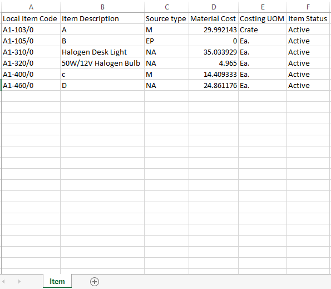Open the Item sheet tab

click(57, 281)
